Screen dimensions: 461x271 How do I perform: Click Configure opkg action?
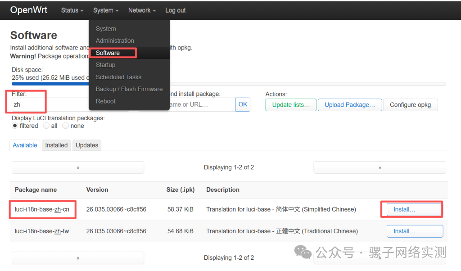coord(410,104)
